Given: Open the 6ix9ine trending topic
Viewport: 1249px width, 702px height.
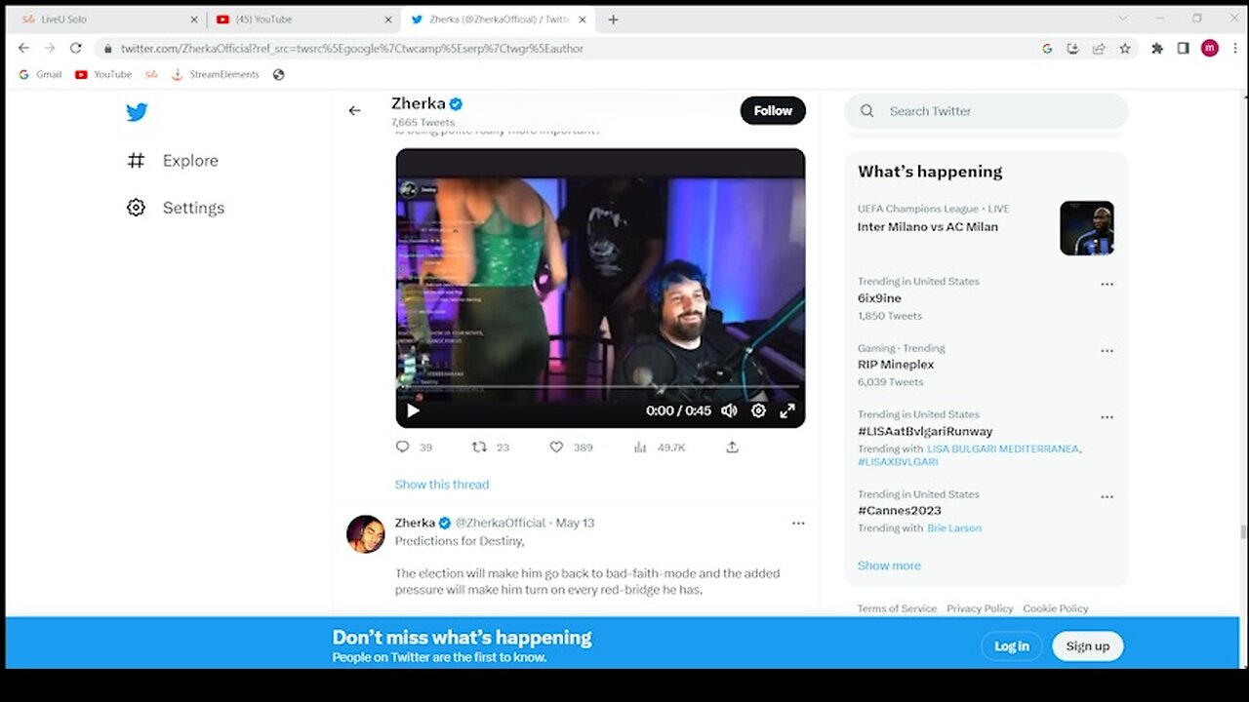Looking at the screenshot, I should click(879, 298).
